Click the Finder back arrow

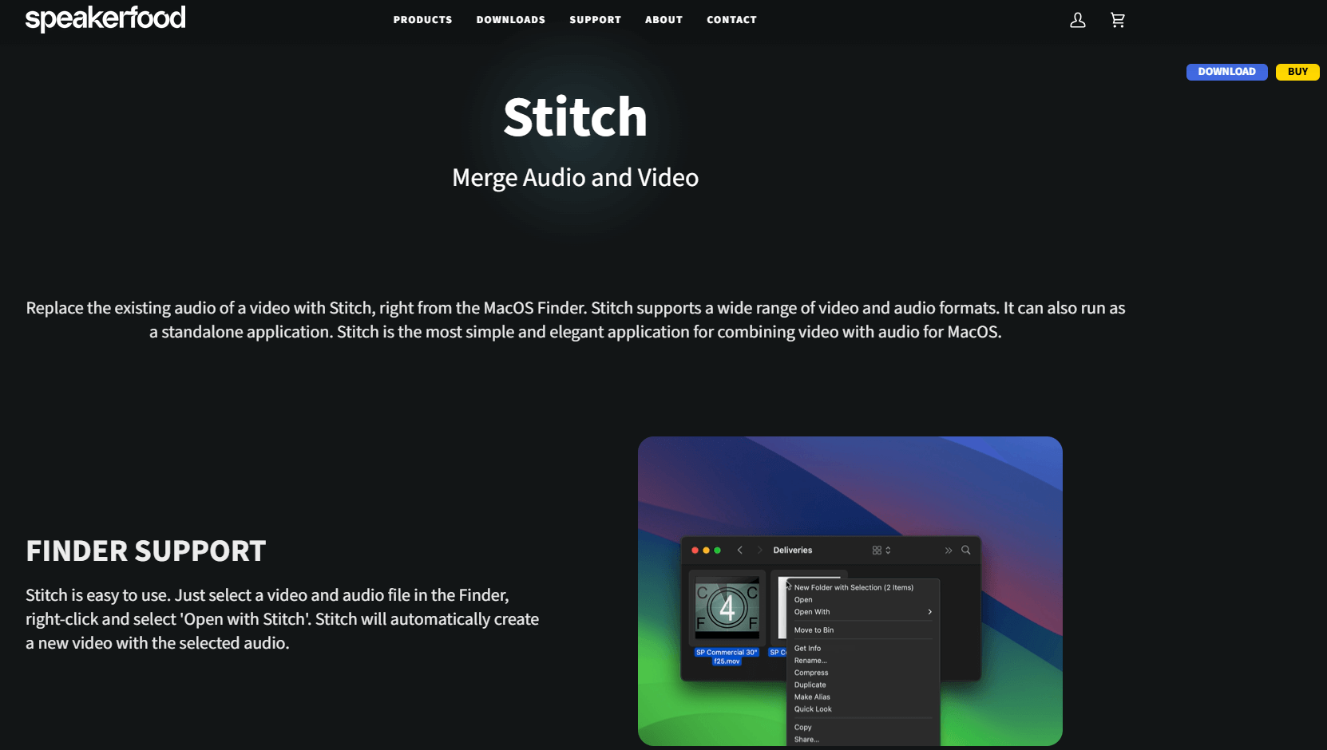click(x=740, y=550)
